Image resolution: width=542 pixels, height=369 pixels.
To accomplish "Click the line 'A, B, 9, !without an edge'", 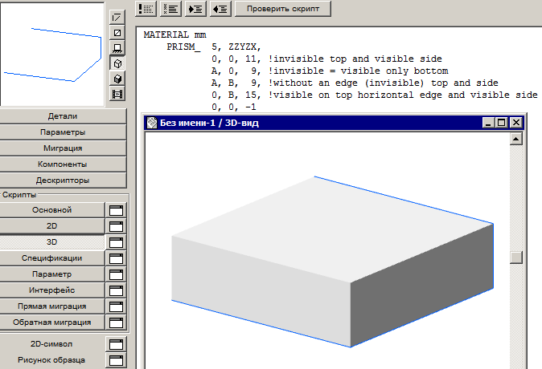I will coord(355,83).
